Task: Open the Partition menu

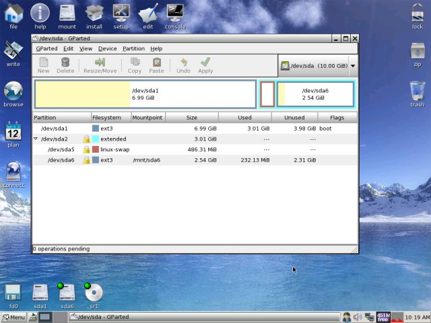Action: (133, 48)
